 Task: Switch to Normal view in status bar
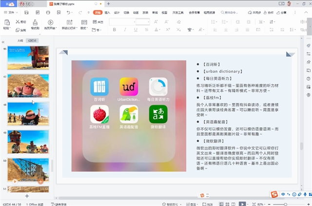(221, 204)
